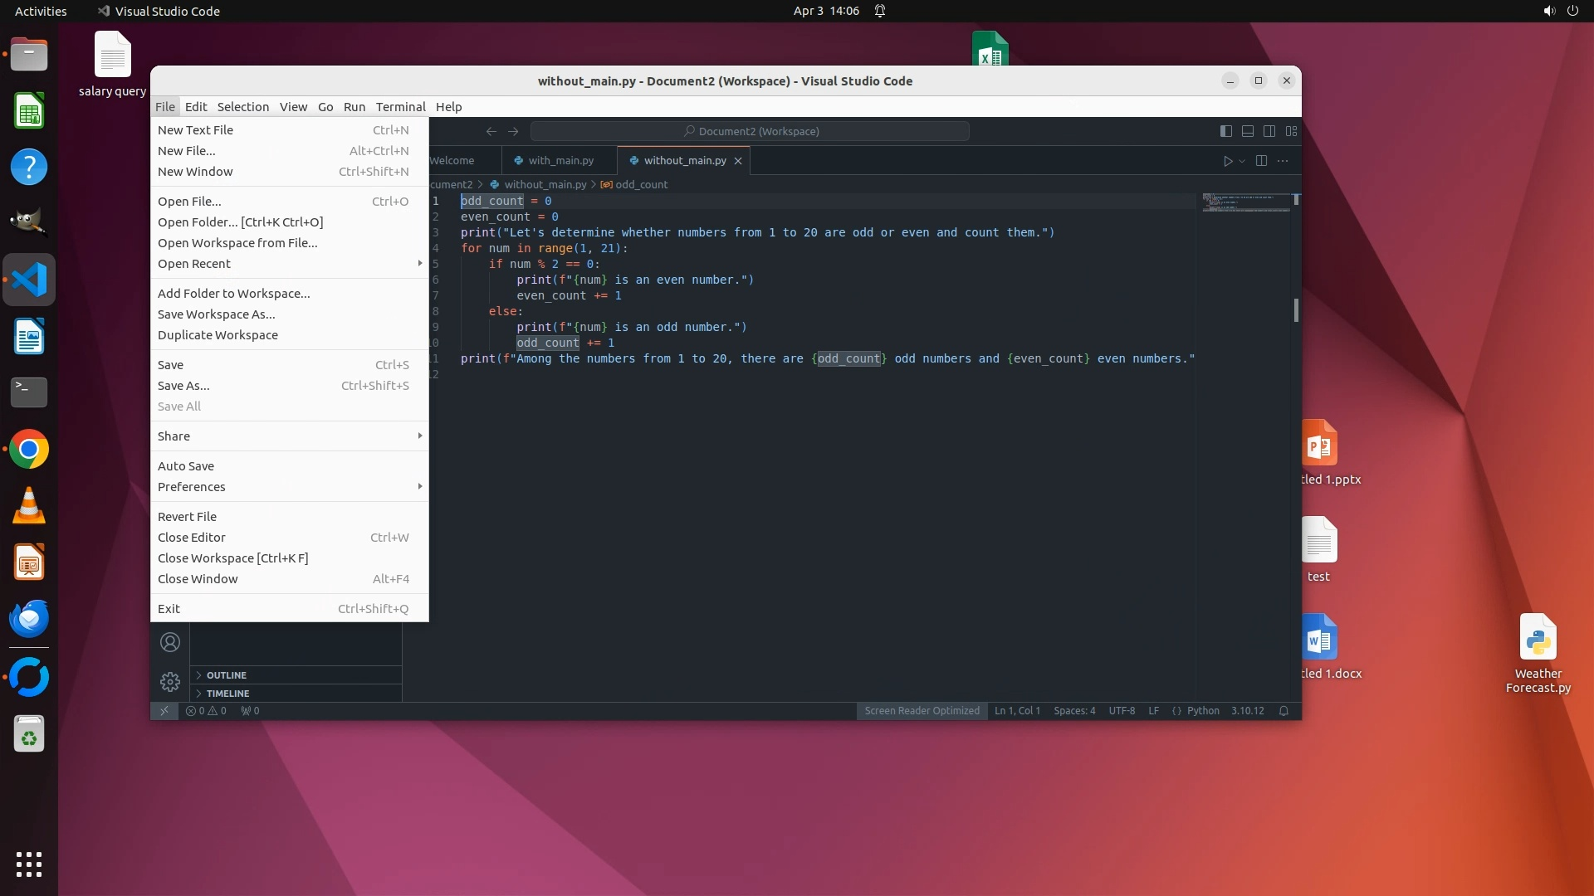Viewport: 1594px width, 896px height.
Task: Click the editor vertical scrollbar thumb
Action: coord(1296,310)
